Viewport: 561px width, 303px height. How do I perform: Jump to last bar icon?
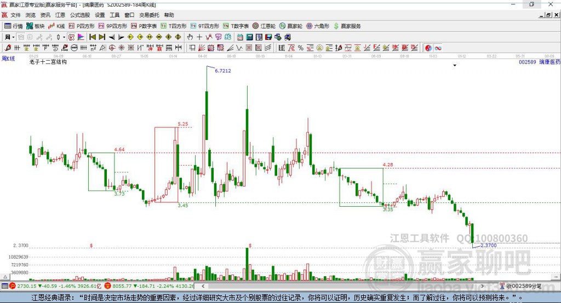pyautogui.click(x=102, y=37)
